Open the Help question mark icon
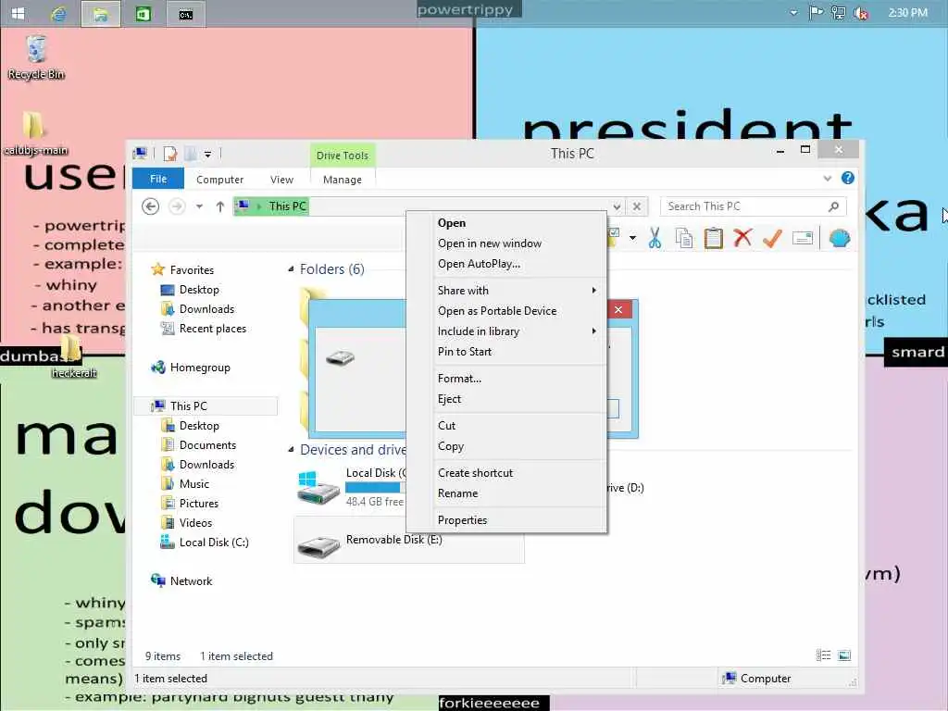This screenshot has height=711, width=948. point(848,178)
